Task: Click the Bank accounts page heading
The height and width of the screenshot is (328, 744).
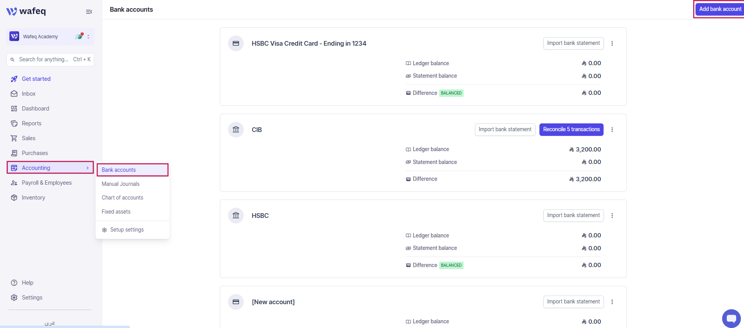Action: tap(131, 10)
